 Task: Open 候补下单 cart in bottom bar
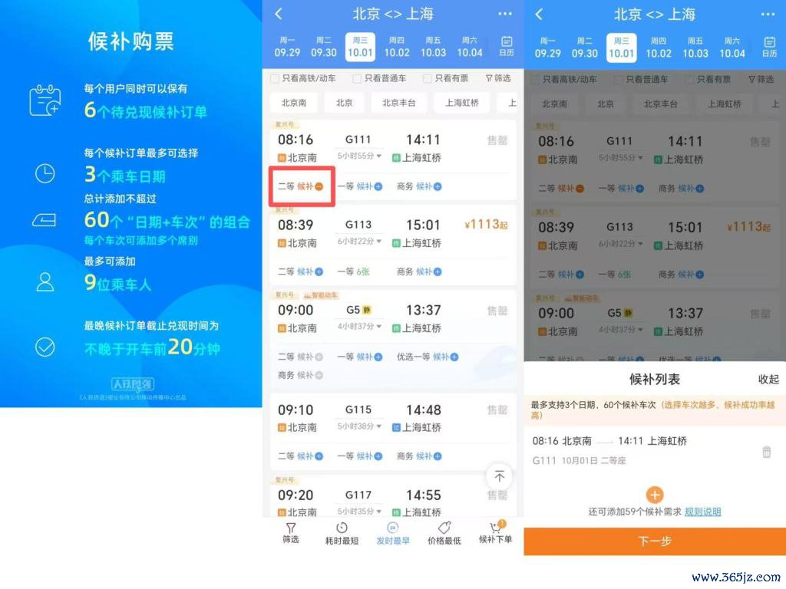coord(495,532)
